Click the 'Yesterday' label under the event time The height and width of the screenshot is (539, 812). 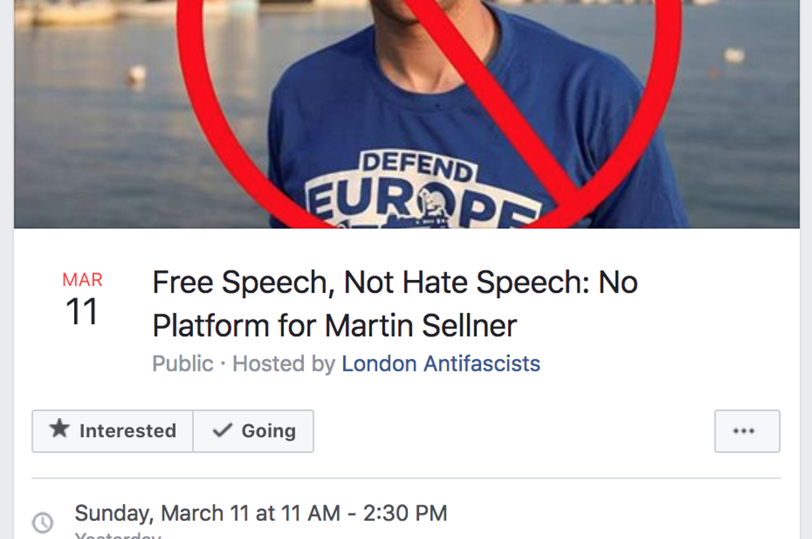(117, 536)
